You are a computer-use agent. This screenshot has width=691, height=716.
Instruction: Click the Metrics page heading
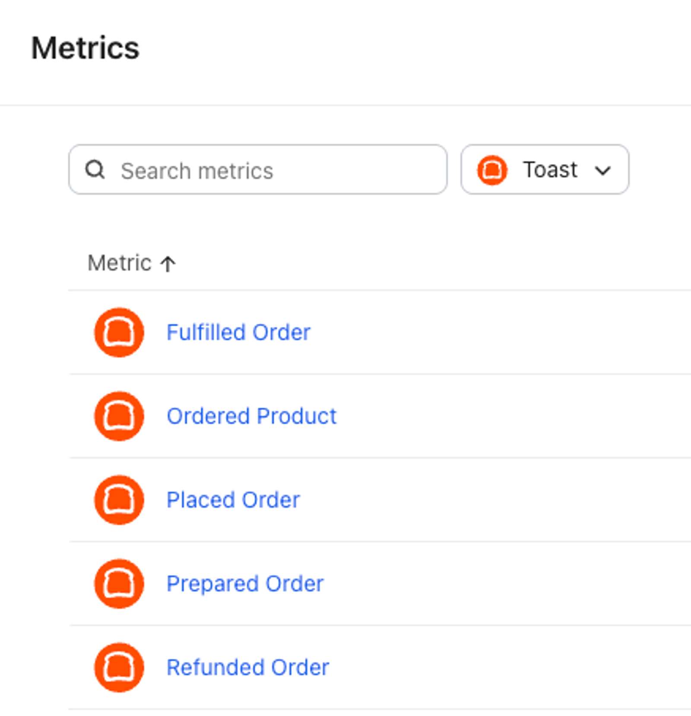click(x=86, y=48)
